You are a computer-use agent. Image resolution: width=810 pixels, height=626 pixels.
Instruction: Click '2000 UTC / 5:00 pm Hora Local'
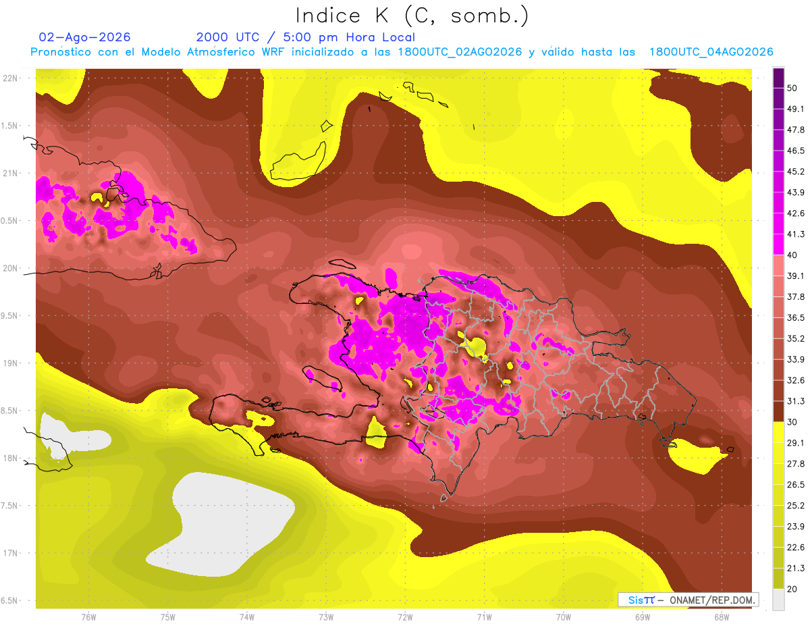(x=306, y=37)
